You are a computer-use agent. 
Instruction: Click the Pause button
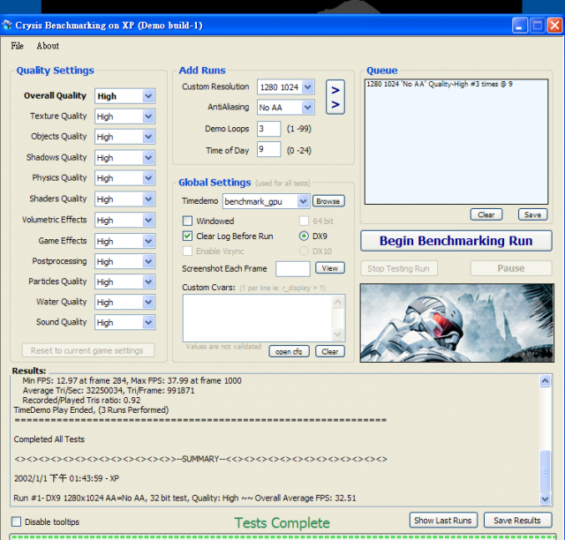(x=511, y=268)
